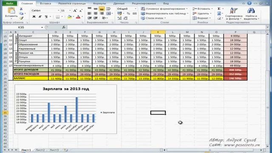Click the Orientation text rotation icon
272x153 pixels.
click(x=104, y=18)
